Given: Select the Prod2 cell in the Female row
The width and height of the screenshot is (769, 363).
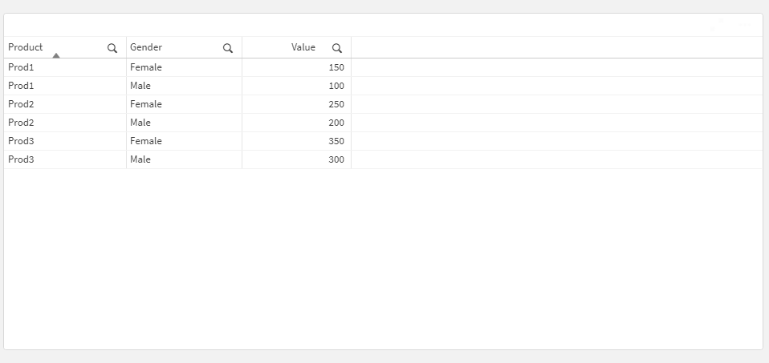Looking at the screenshot, I should coord(21,104).
